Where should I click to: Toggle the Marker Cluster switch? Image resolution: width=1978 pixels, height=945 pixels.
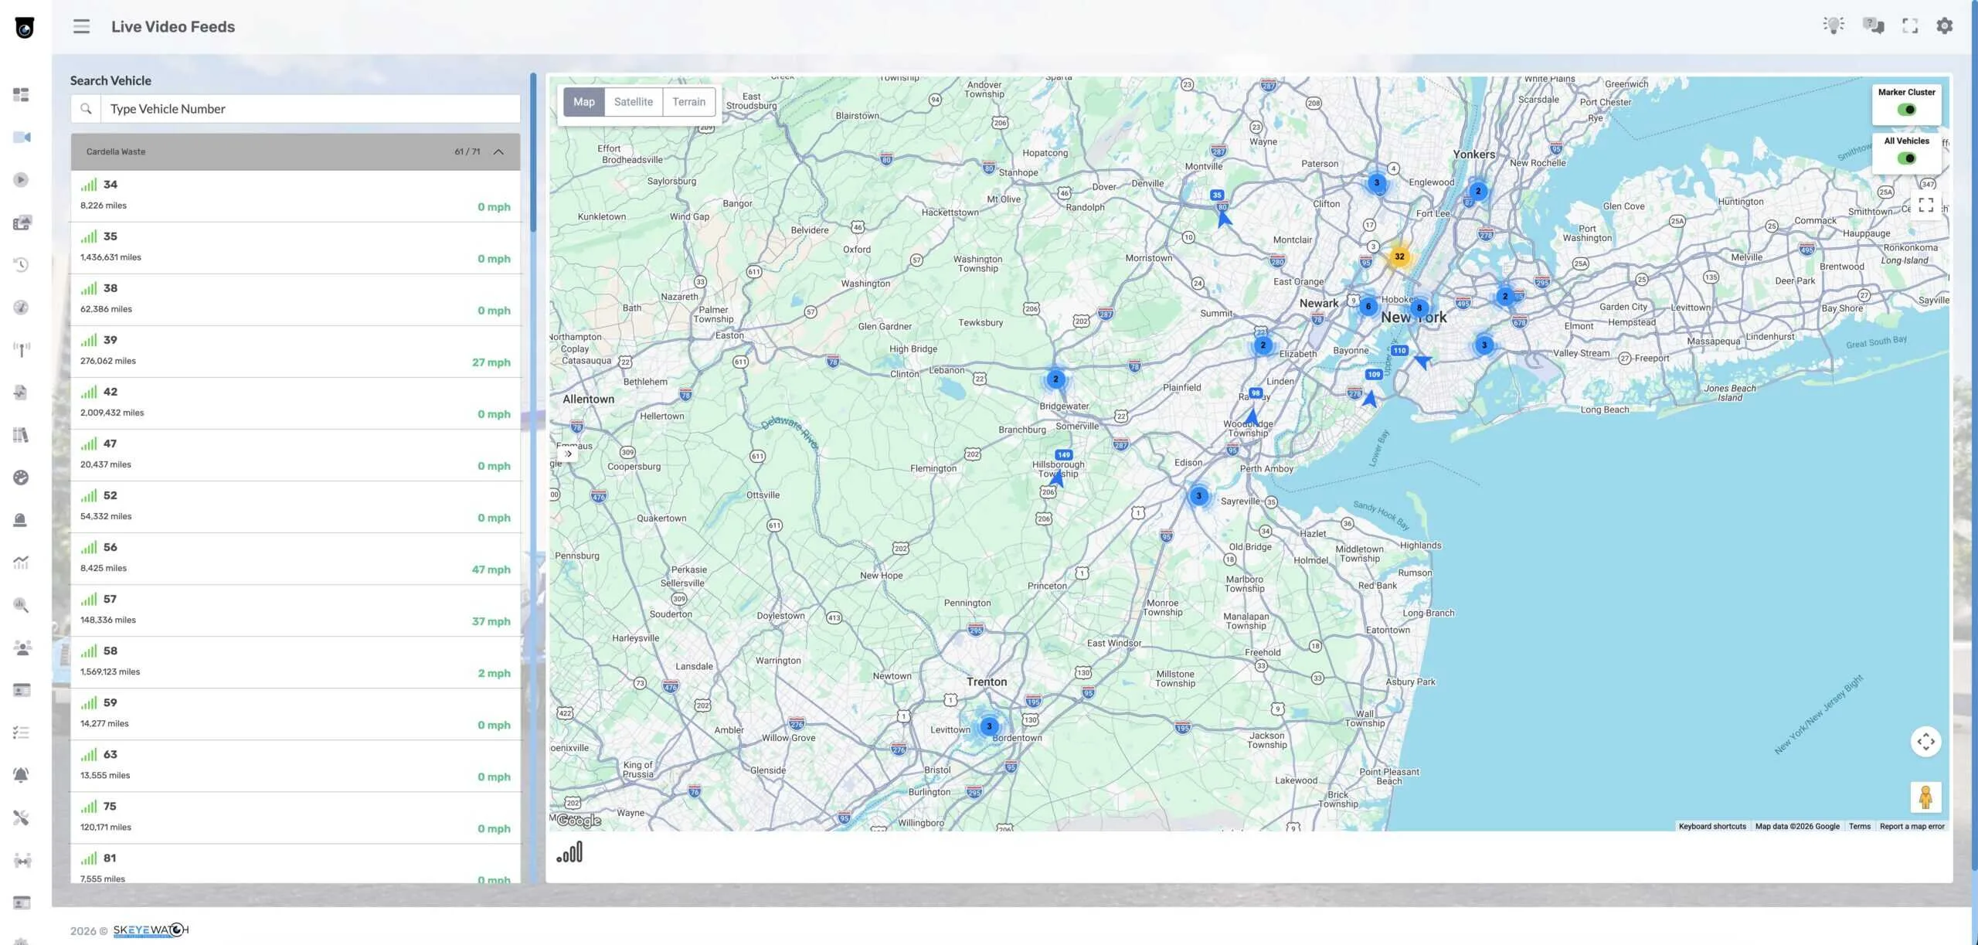point(1906,110)
